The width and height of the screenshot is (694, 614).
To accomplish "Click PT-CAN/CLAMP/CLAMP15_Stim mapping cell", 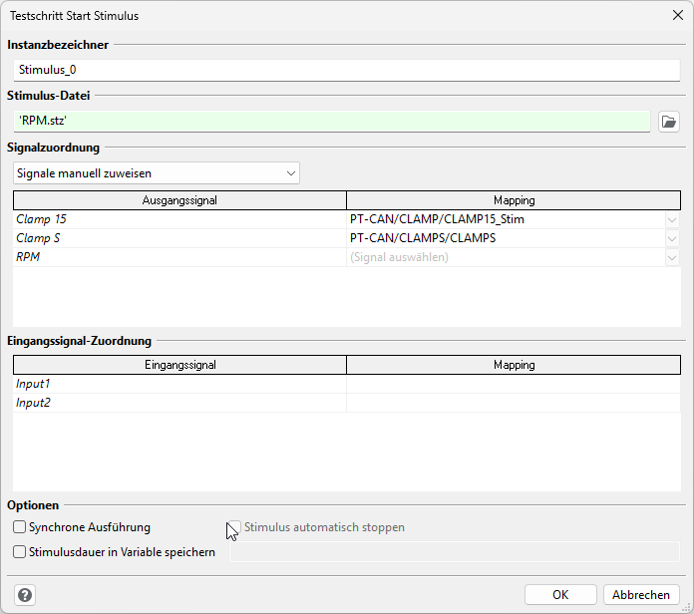I will [x=506, y=219].
